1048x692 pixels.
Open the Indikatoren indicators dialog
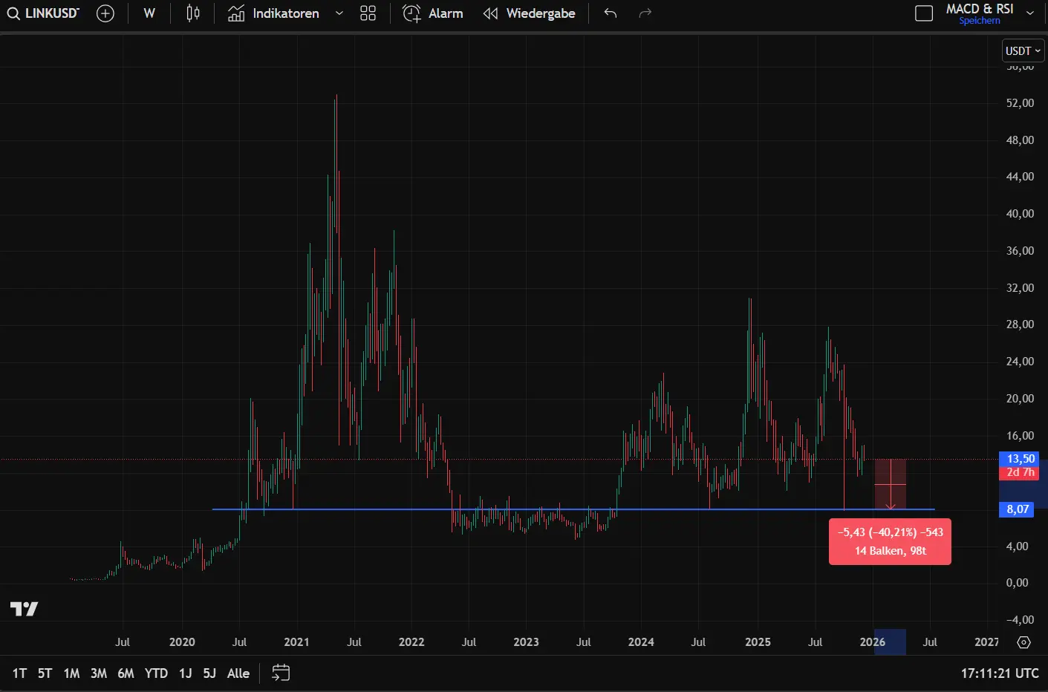pyautogui.click(x=273, y=13)
